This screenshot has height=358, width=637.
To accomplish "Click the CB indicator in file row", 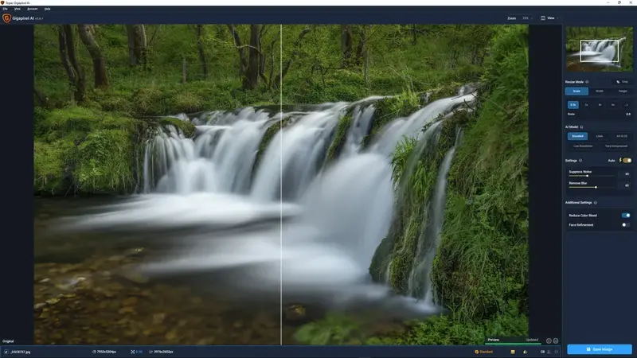I will [542, 352].
